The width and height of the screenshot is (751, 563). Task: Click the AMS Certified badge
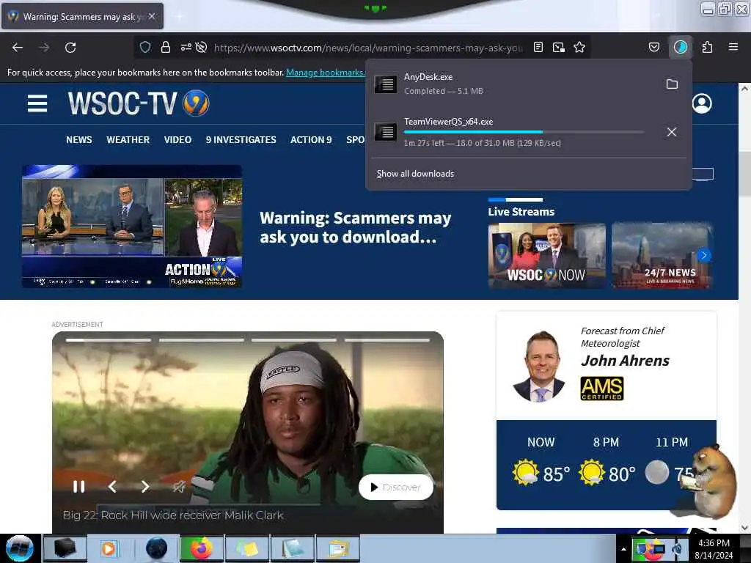pyautogui.click(x=602, y=389)
